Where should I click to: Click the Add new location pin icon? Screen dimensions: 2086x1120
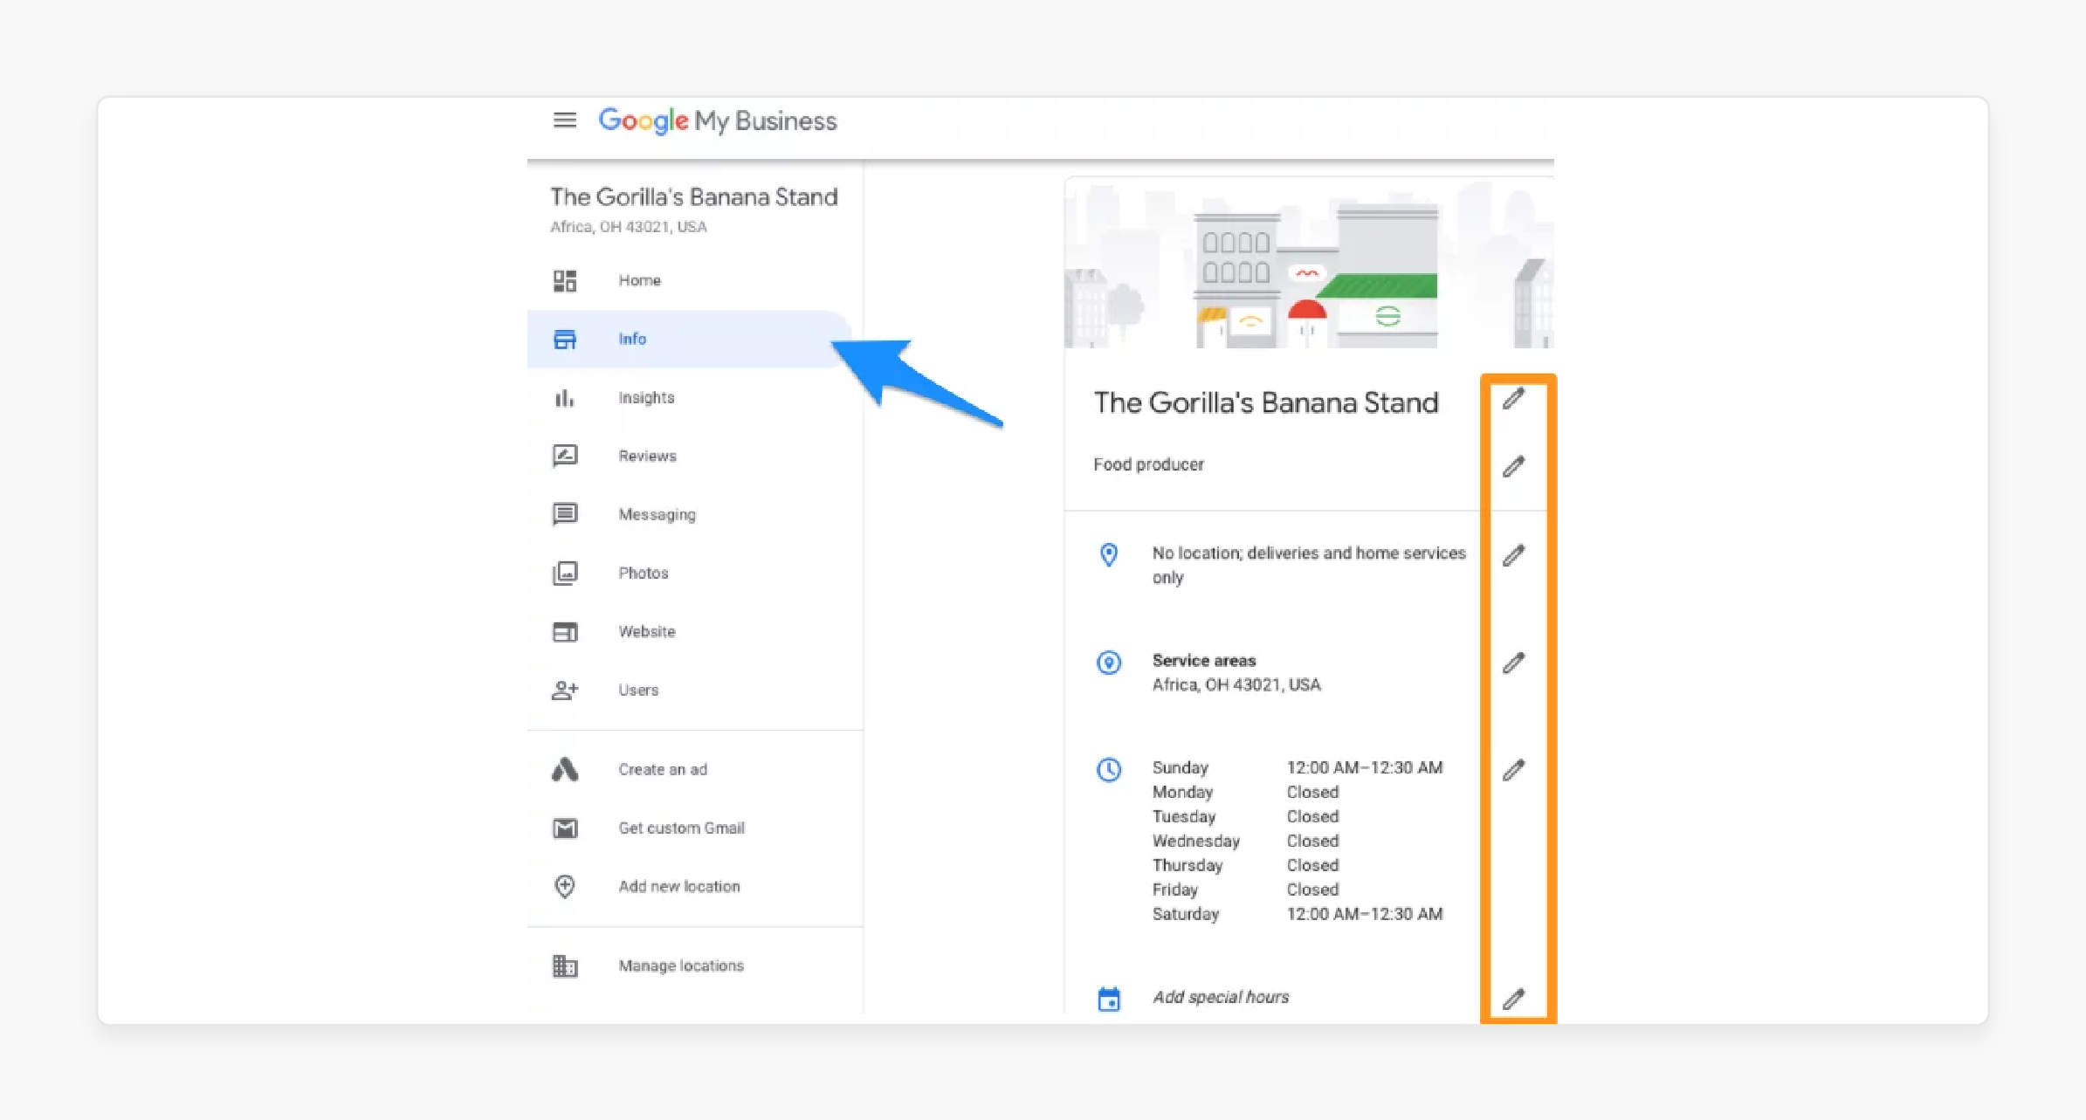565,886
